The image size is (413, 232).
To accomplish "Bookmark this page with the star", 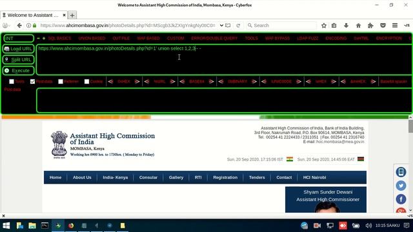I will (324, 26).
